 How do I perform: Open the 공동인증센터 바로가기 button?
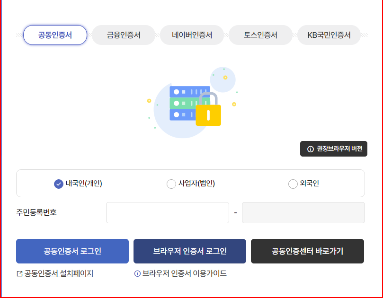click(x=307, y=251)
